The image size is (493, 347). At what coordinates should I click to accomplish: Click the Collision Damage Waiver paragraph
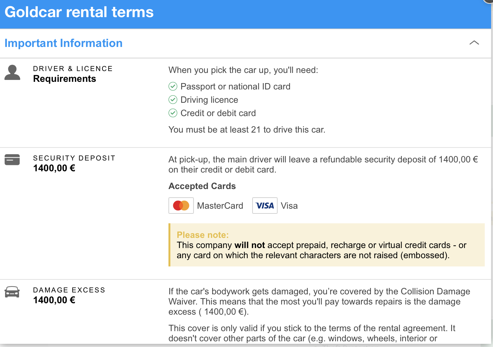click(319, 301)
